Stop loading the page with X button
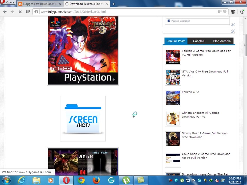This screenshot has width=247, height=185. point(20,12)
